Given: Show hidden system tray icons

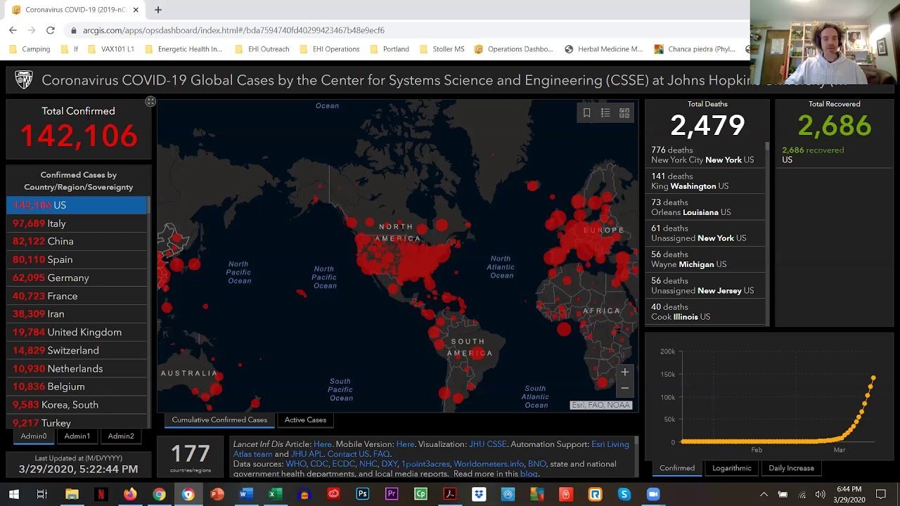Looking at the screenshot, I should pyautogui.click(x=764, y=494).
